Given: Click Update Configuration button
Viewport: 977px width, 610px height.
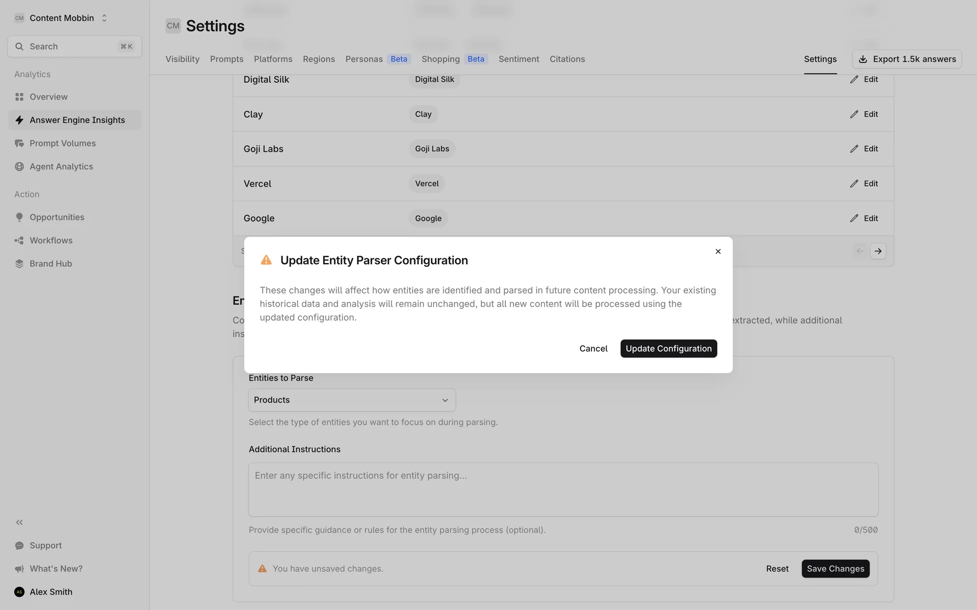Looking at the screenshot, I should pos(668,349).
